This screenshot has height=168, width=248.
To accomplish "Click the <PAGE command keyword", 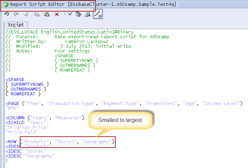I will [12, 104].
